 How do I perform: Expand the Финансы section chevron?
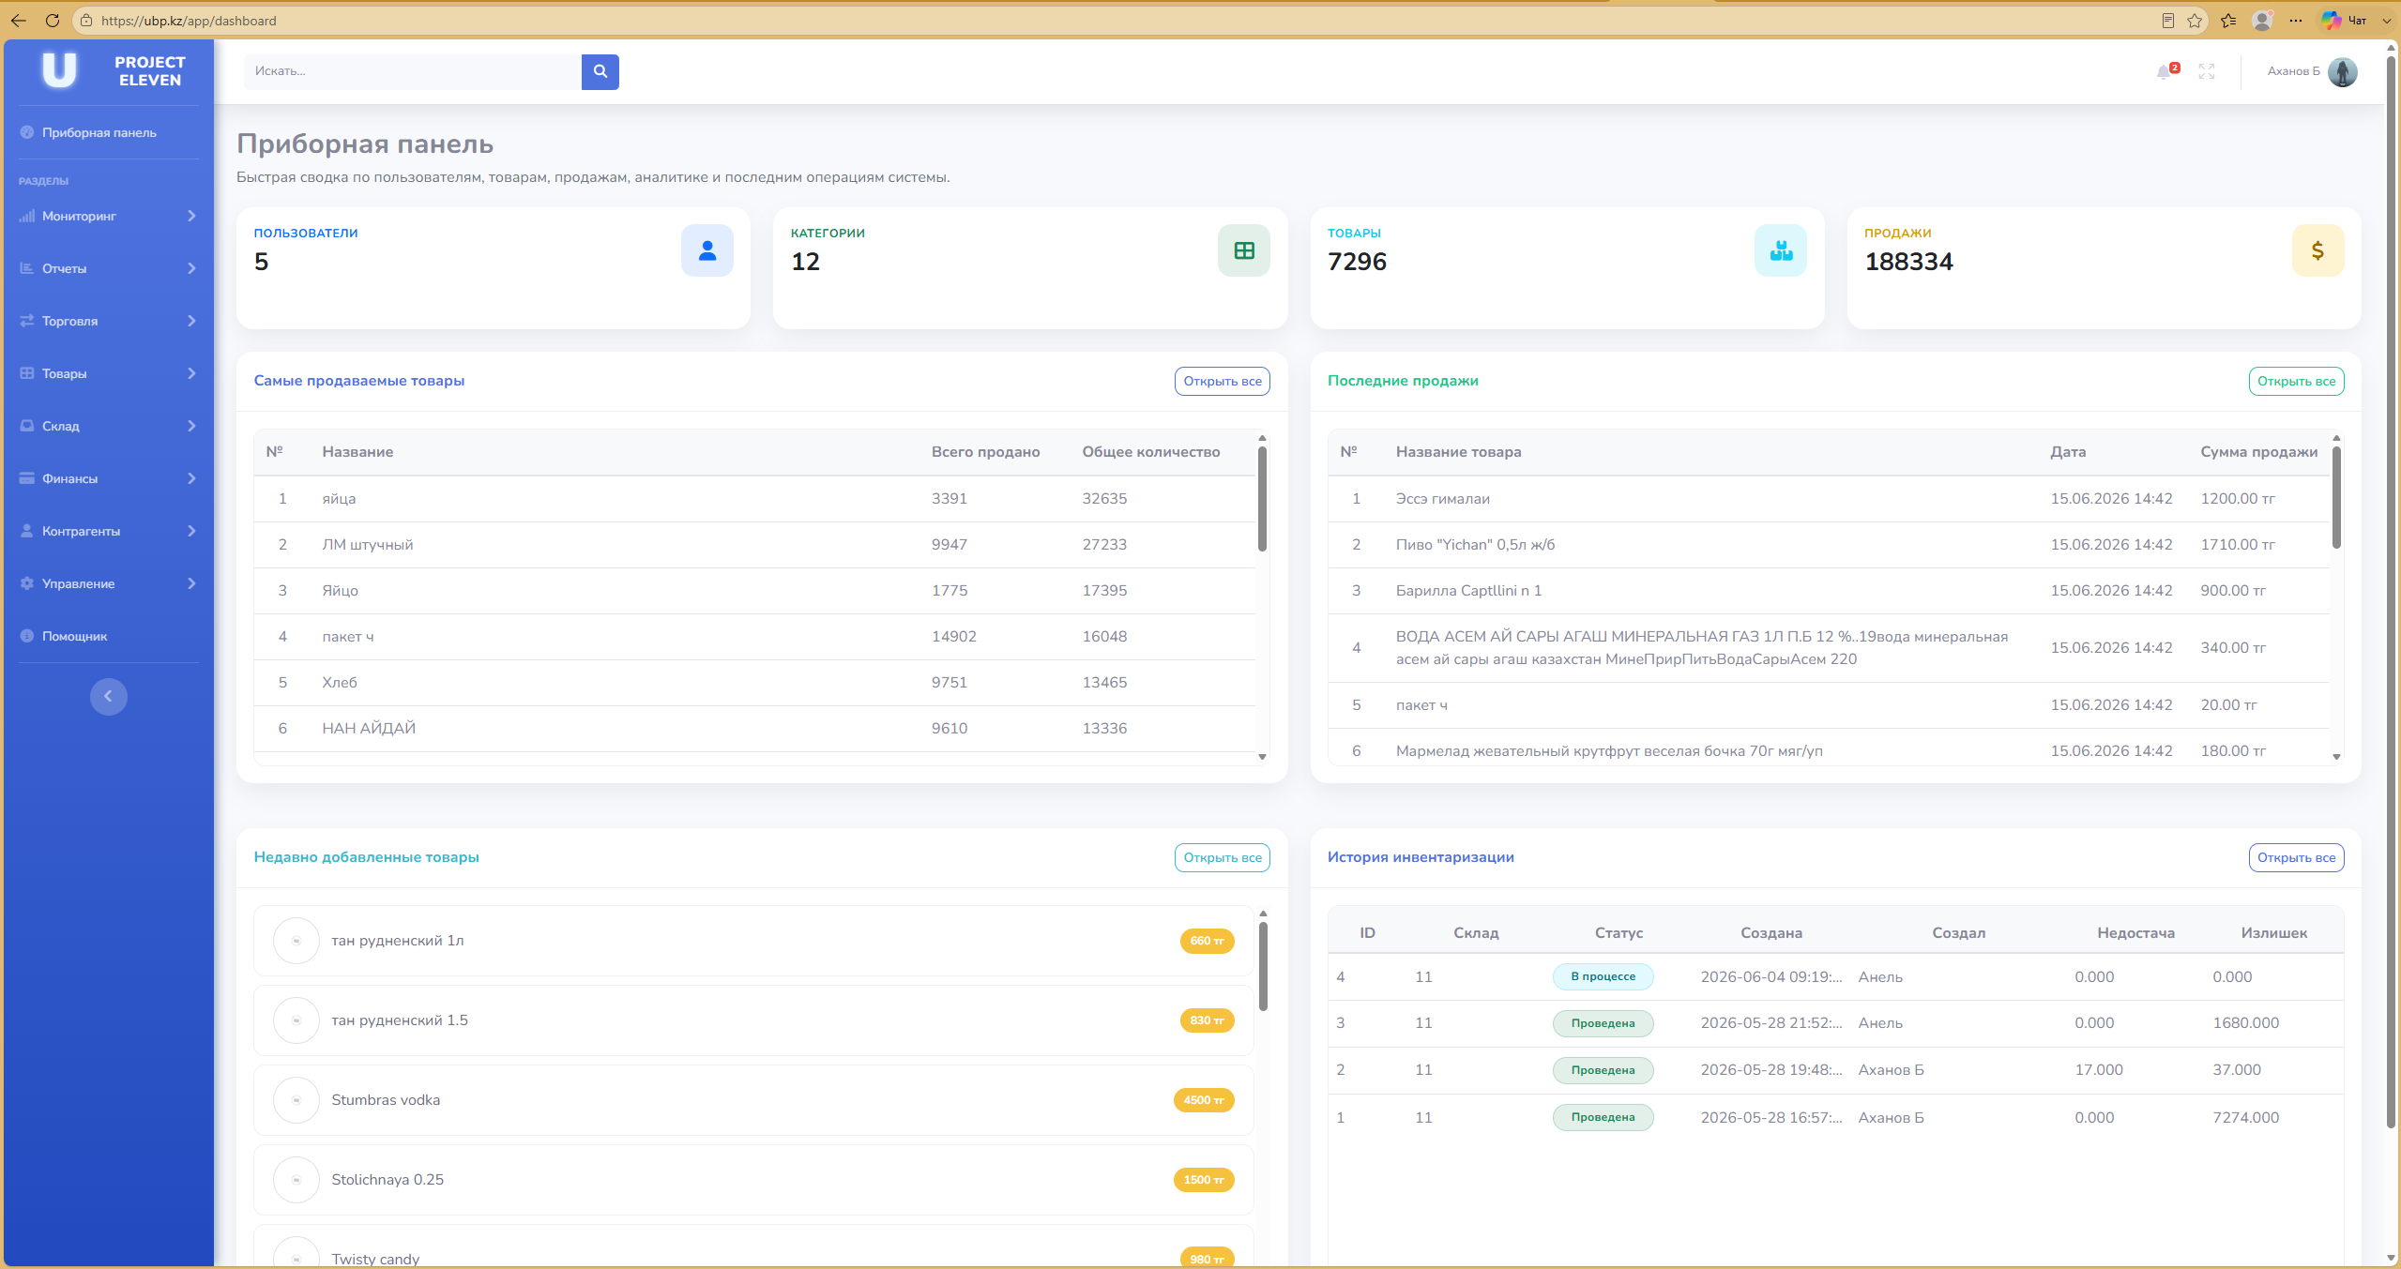[191, 478]
